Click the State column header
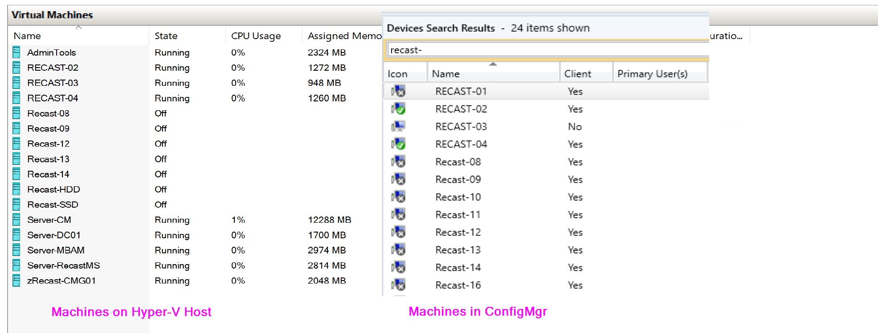The height and width of the screenshot is (333, 878). click(x=166, y=36)
